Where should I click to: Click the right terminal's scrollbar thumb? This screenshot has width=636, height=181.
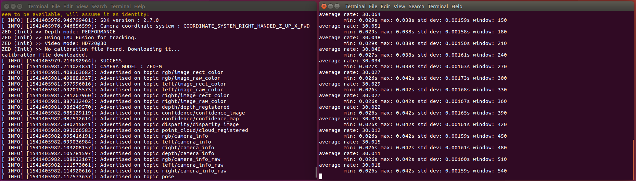(633, 160)
